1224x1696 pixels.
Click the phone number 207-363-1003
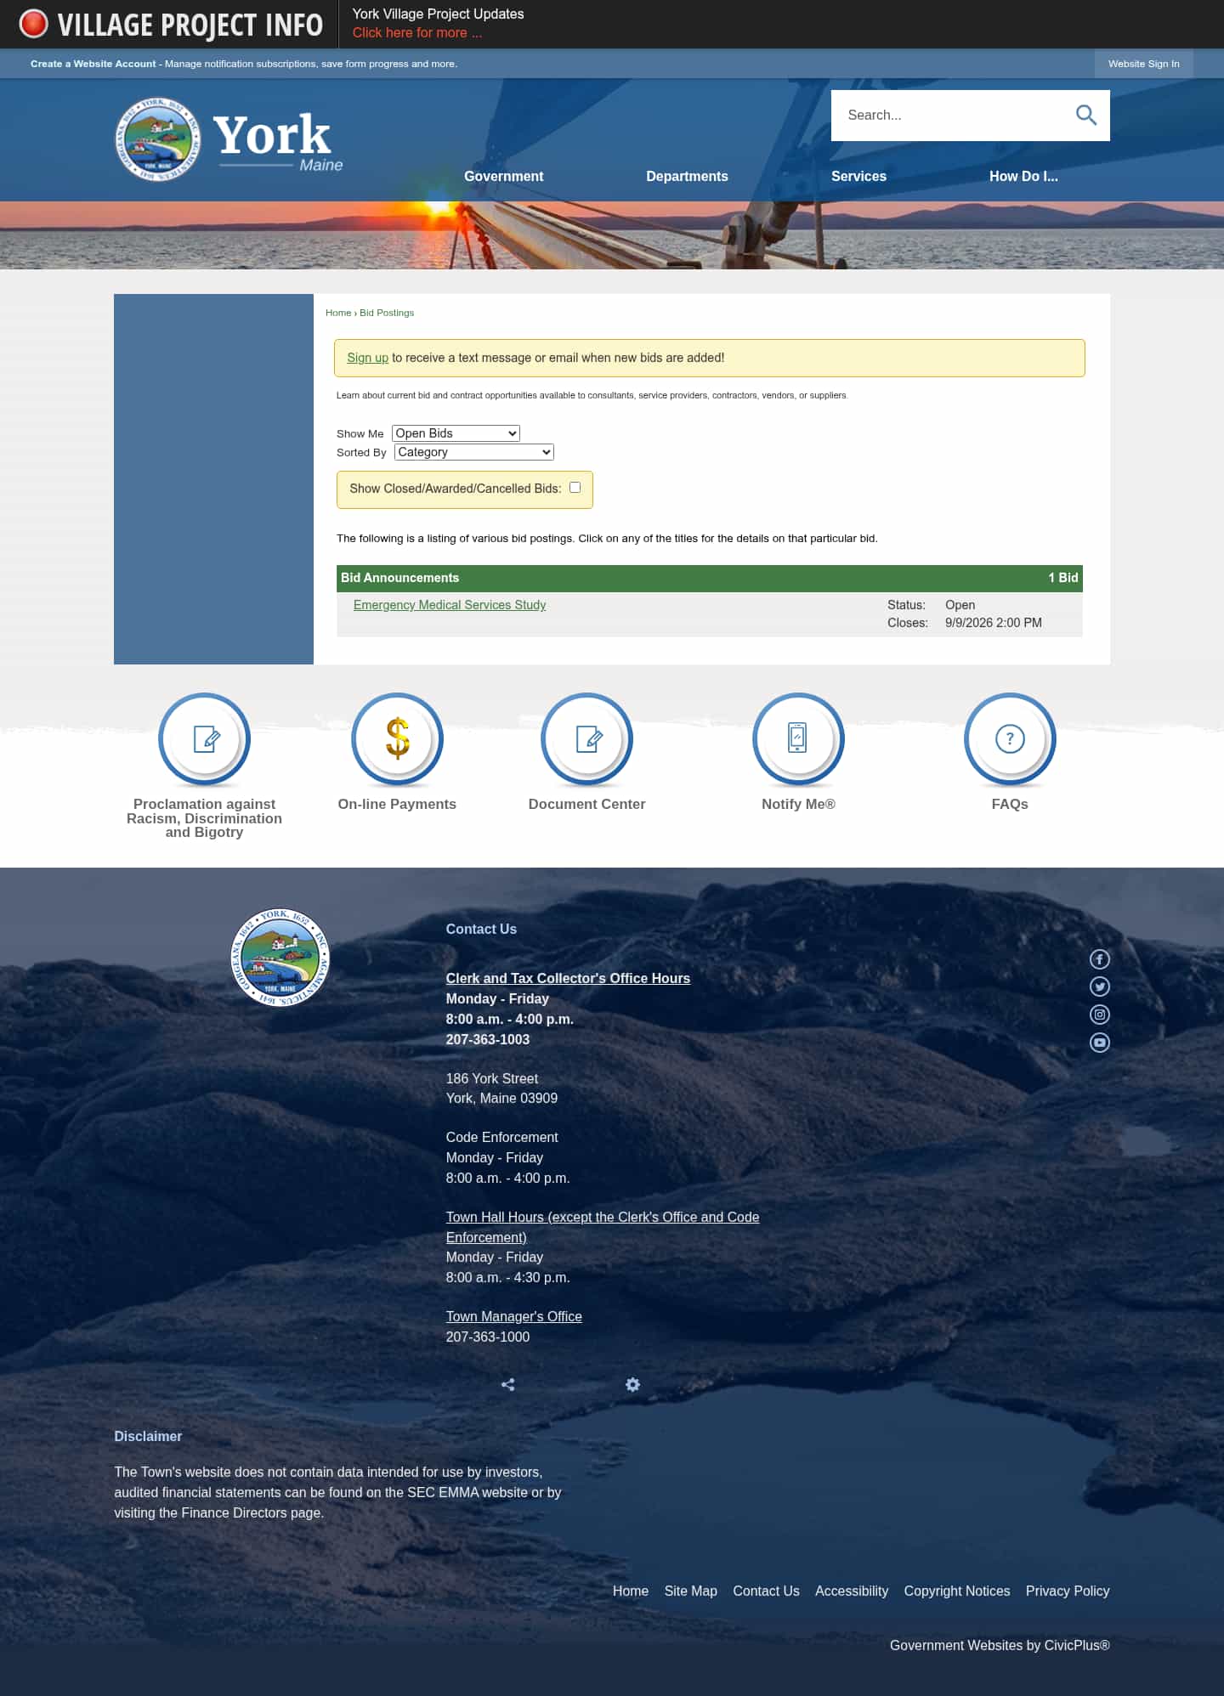click(488, 1039)
